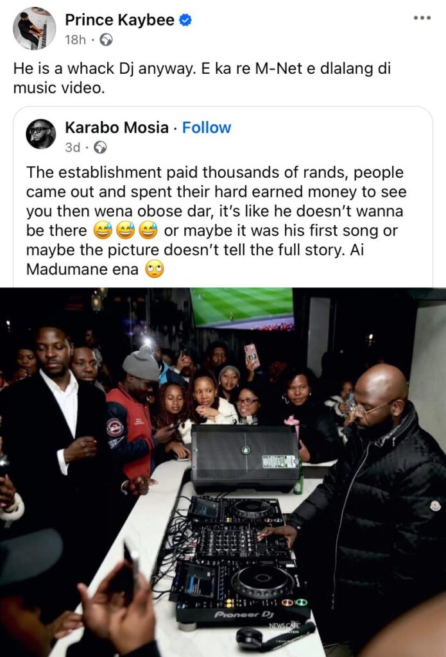Image resolution: width=446 pixels, height=657 pixels.
Task: Click the shared post's establishment paragraph
Action: point(216,221)
